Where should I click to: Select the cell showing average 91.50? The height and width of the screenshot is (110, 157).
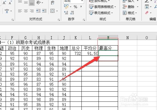(90, 53)
